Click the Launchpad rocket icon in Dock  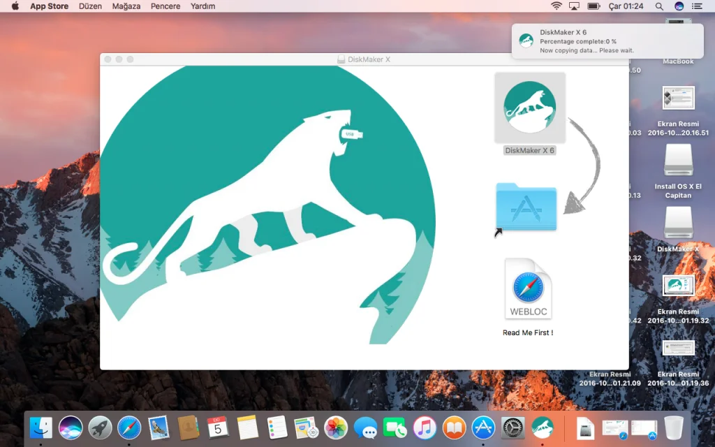100,427
